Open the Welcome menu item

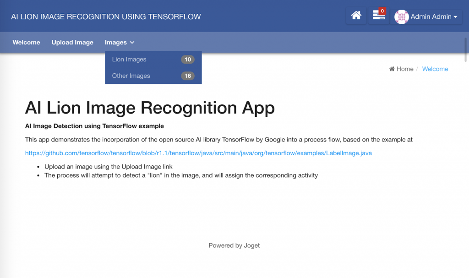point(26,43)
